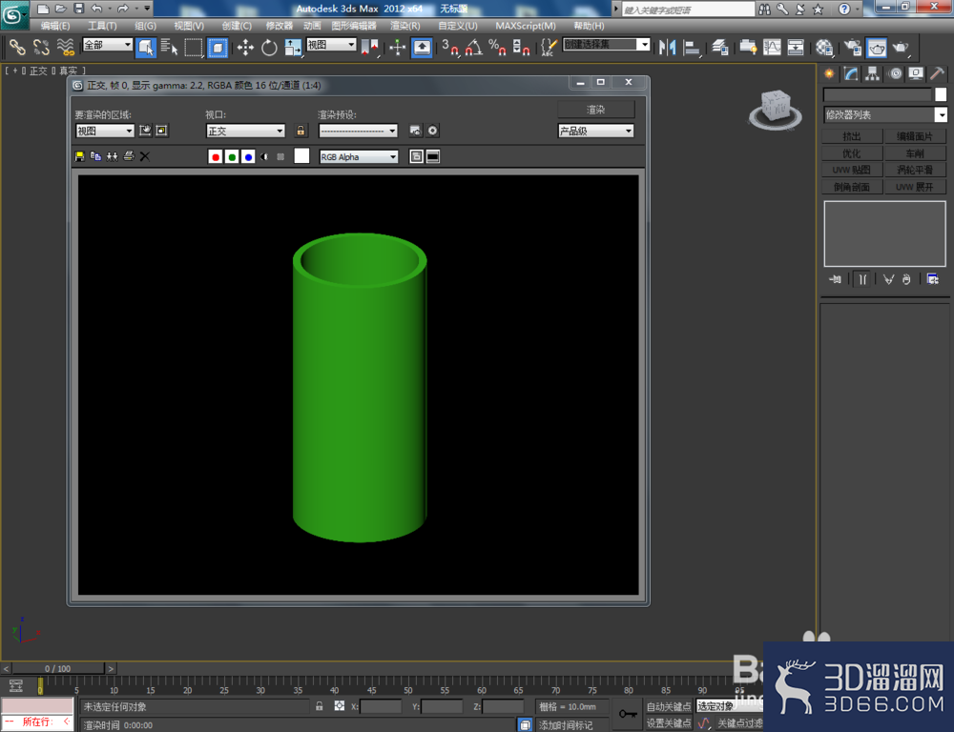Open the Schematic View icon
Image resolution: width=954 pixels, height=732 pixels.
tap(796, 48)
